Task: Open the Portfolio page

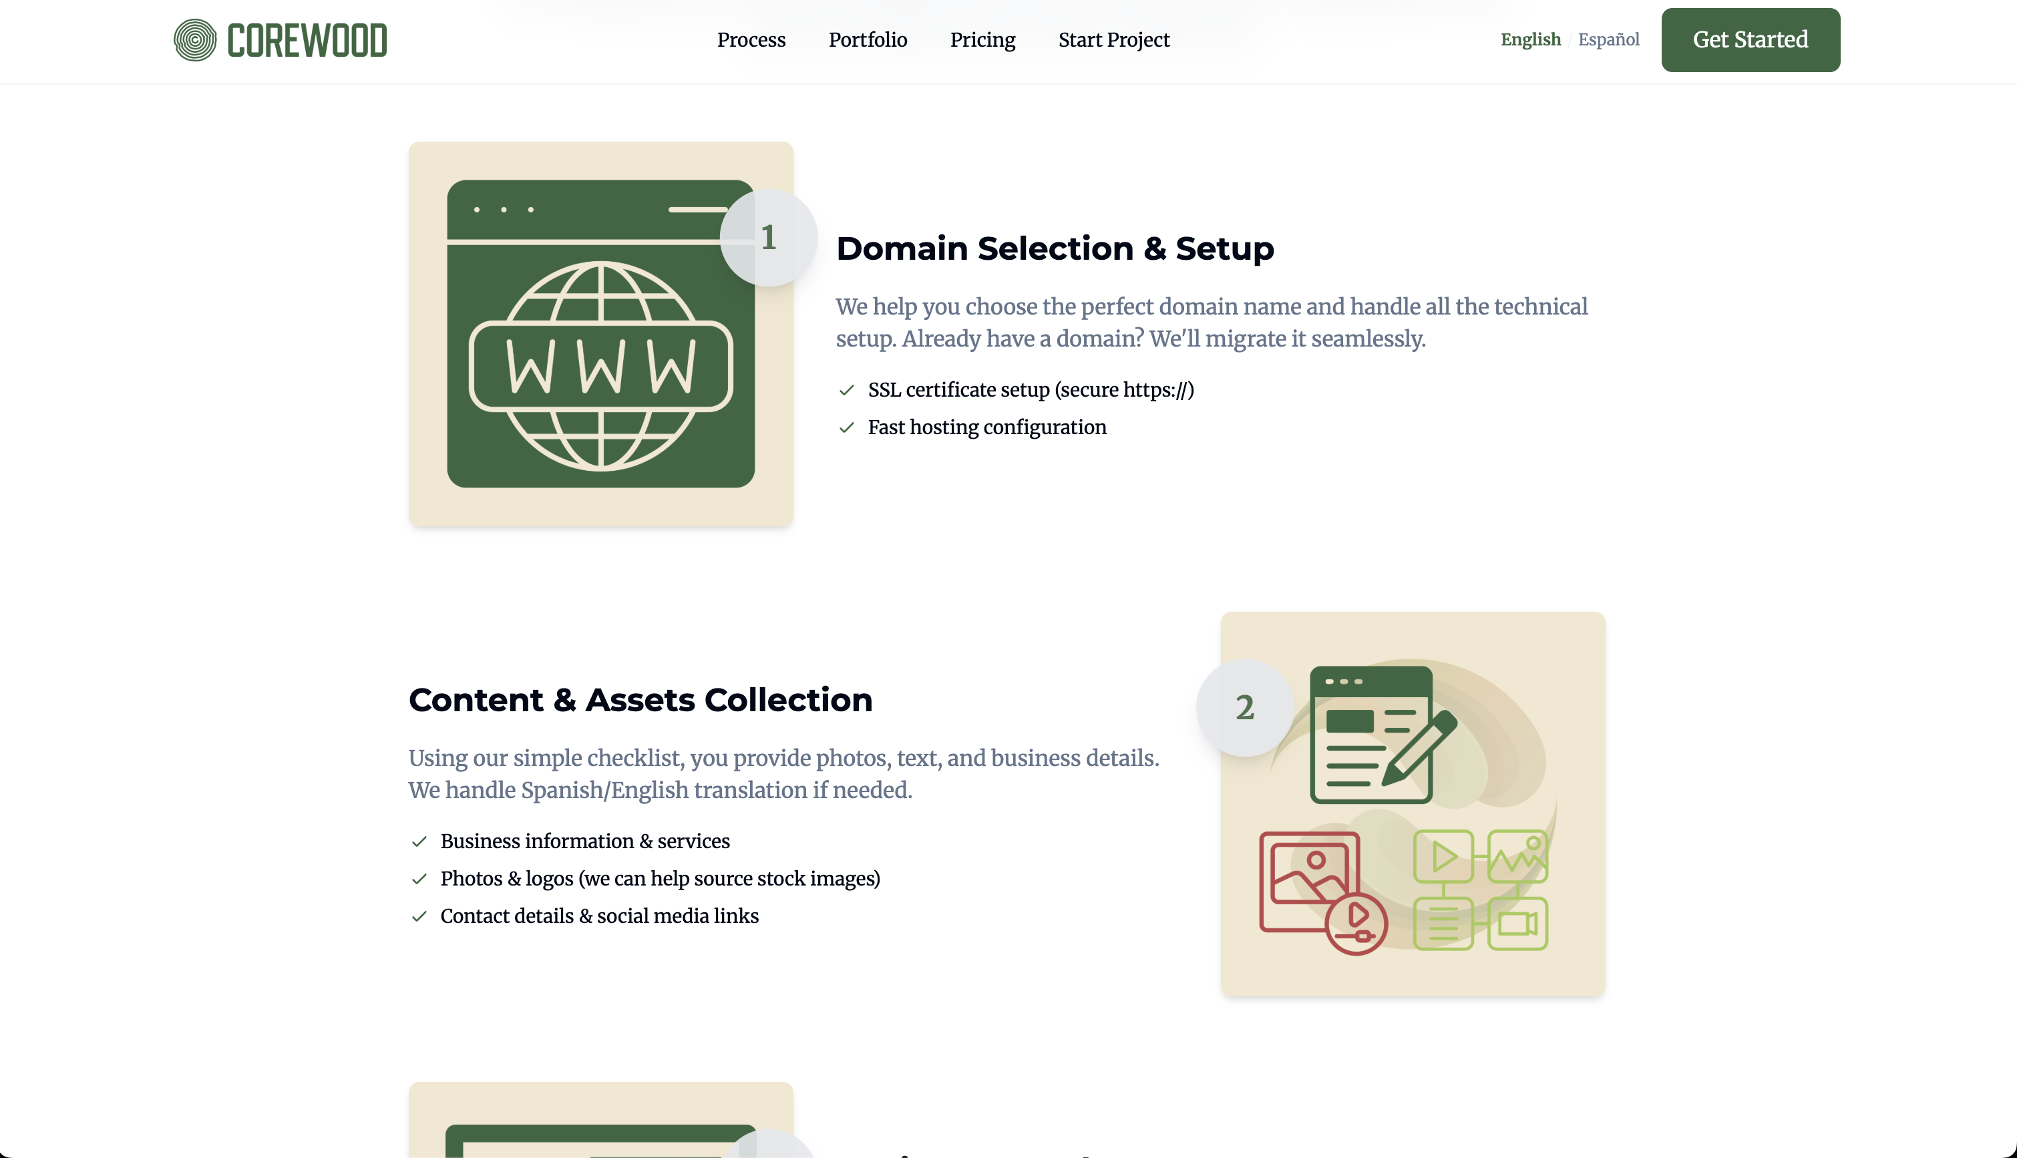Action: (x=867, y=40)
